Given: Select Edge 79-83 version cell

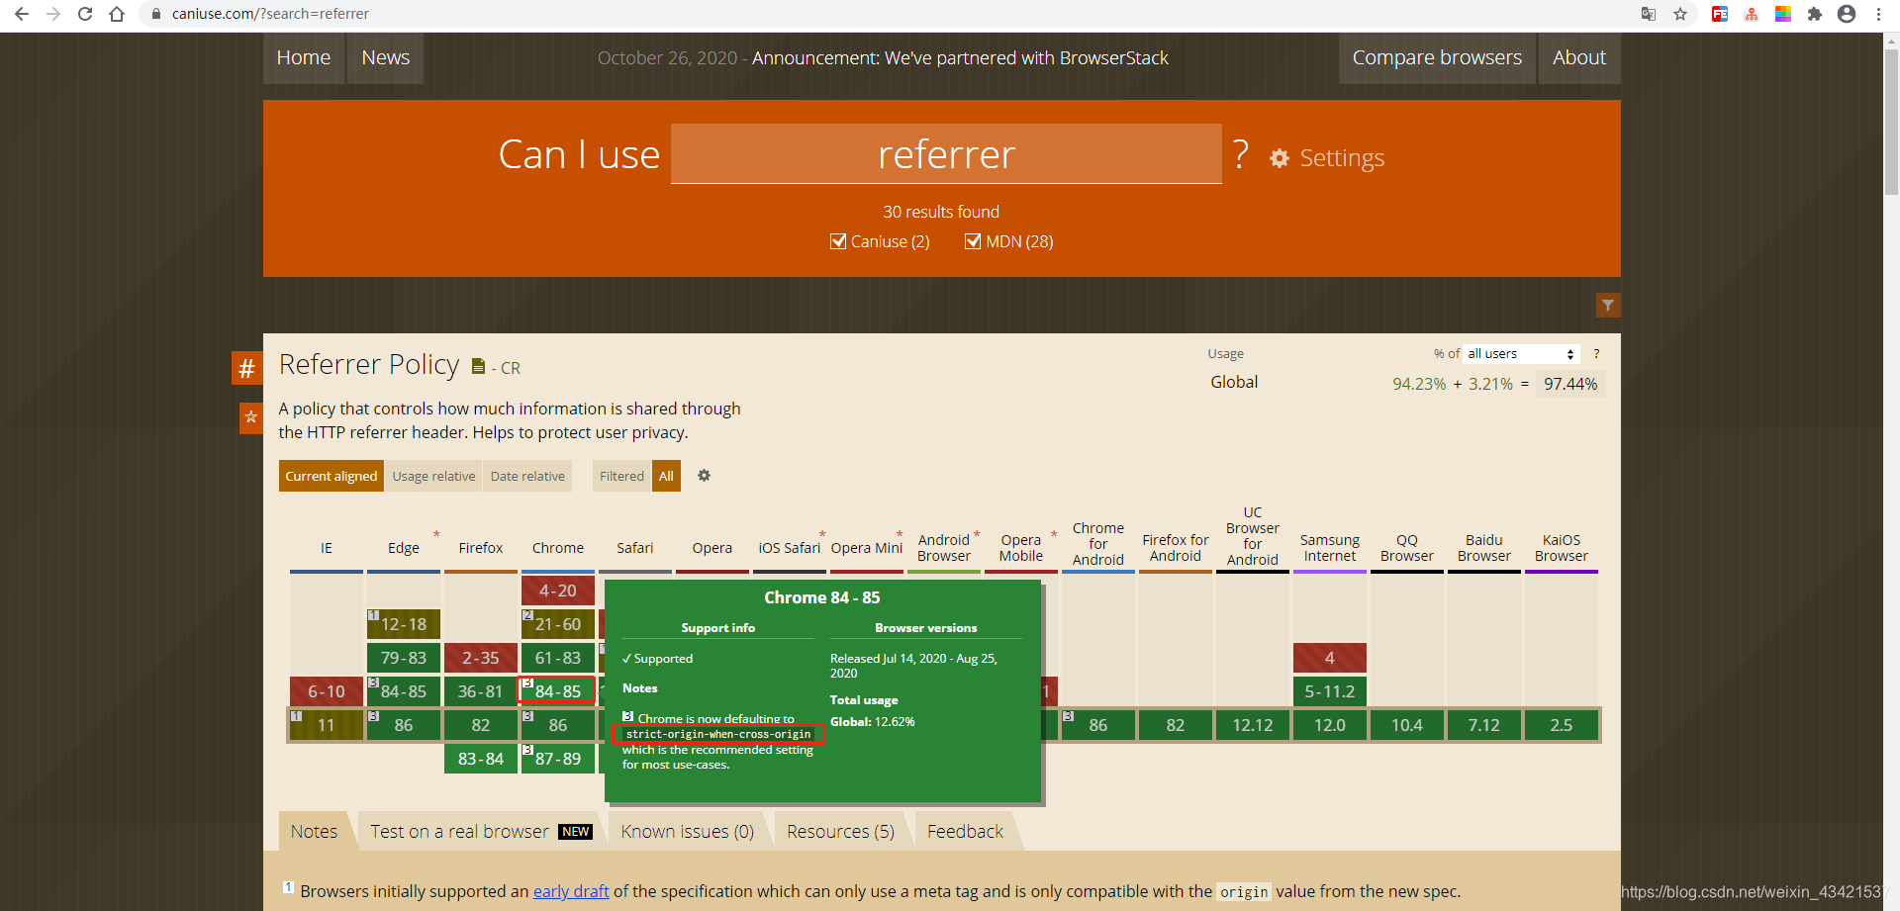Looking at the screenshot, I should [404, 658].
